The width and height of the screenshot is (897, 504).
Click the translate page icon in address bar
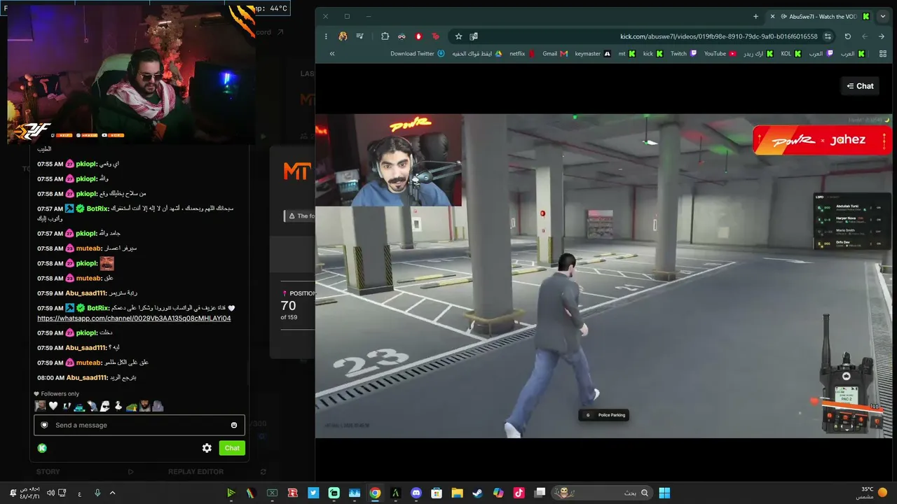point(474,36)
